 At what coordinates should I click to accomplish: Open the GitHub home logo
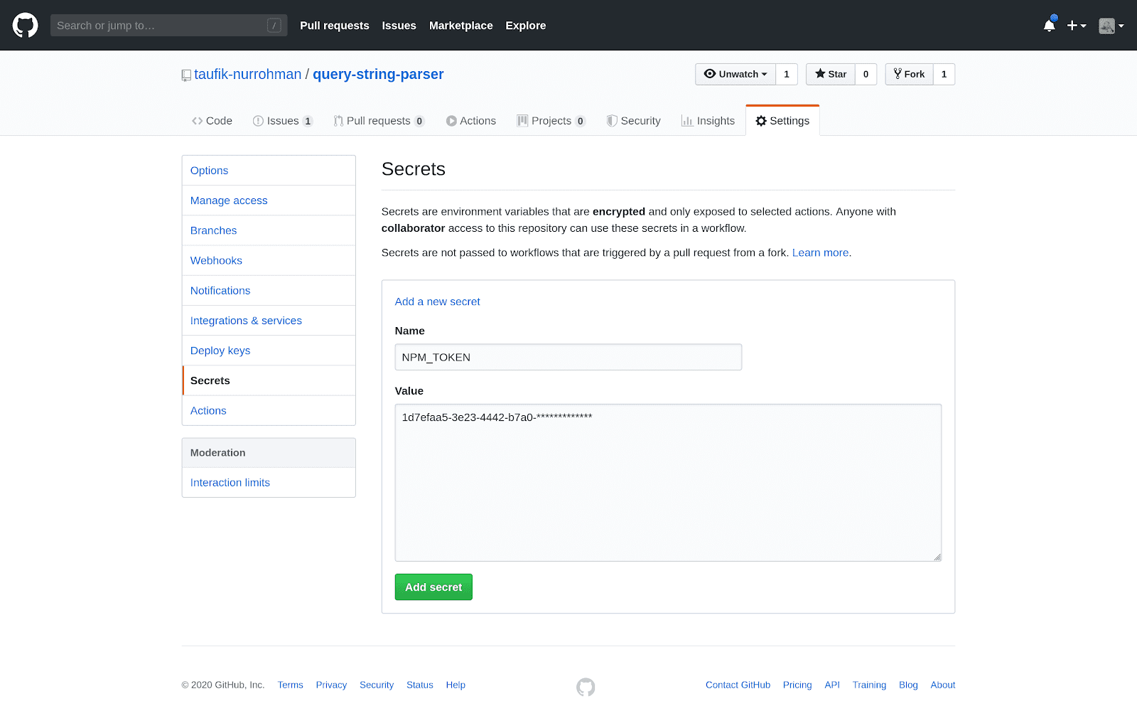pyautogui.click(x=25, y=25)
